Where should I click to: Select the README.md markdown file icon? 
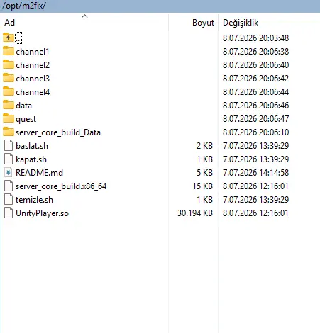tap(9, 172)
